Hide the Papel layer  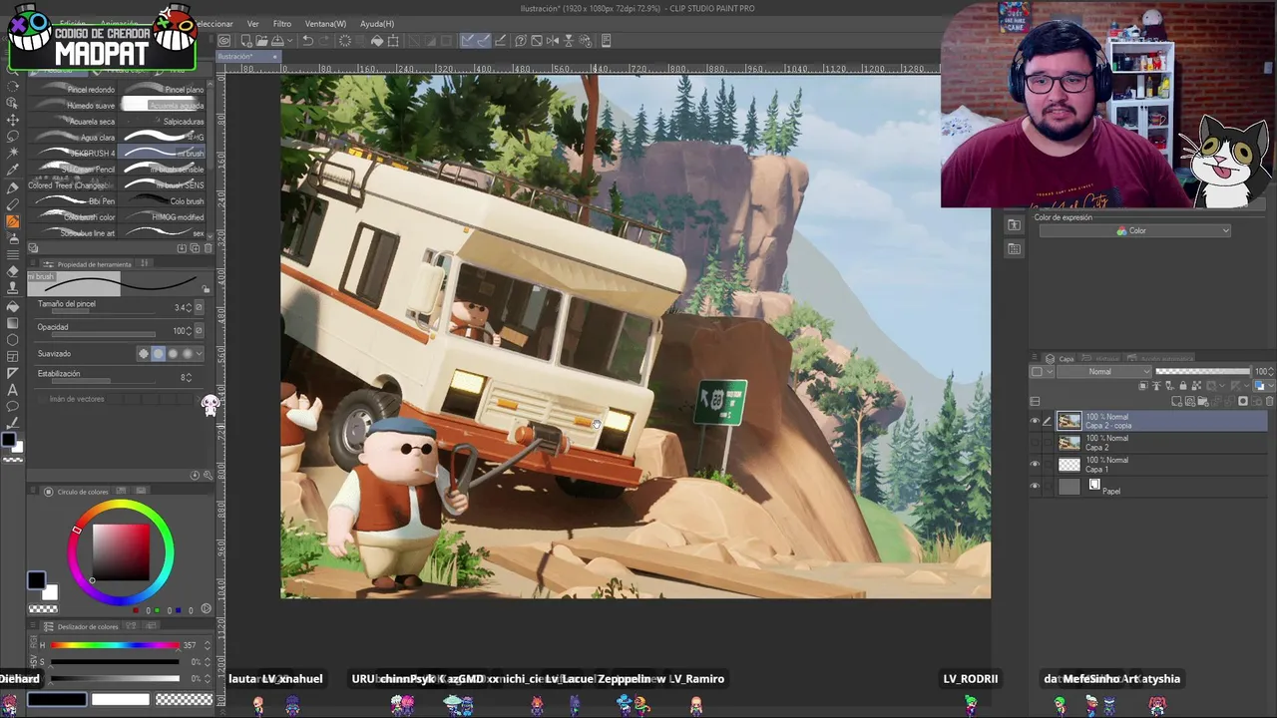pos(1035,486)
